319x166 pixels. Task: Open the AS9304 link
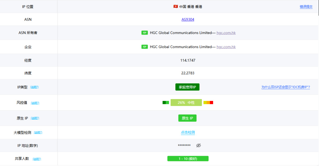(x=188, y=20)
